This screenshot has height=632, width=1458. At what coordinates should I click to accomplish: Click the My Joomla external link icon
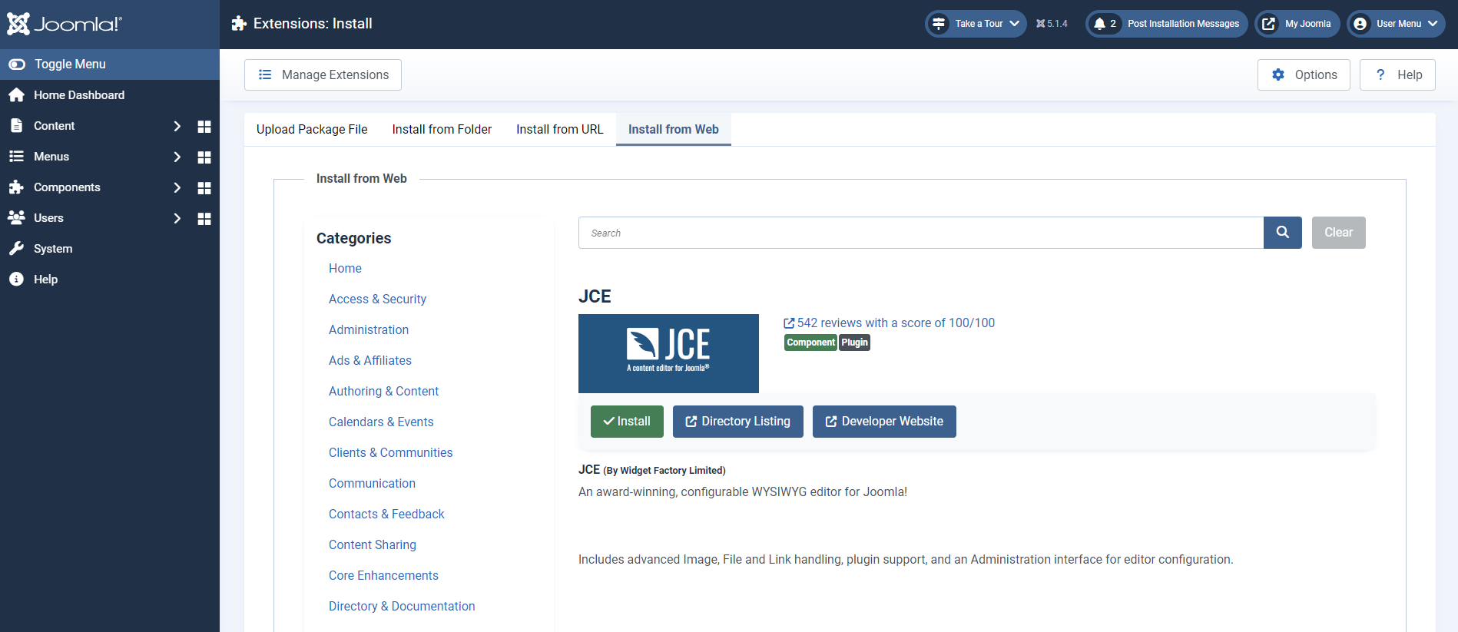1269,24
